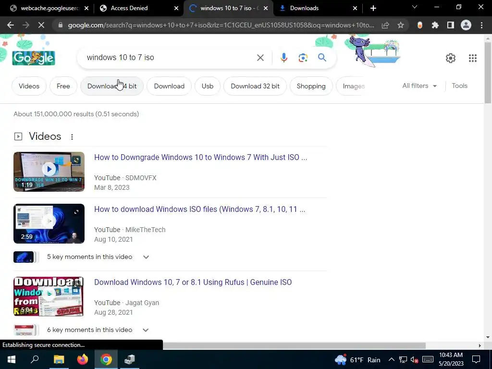Bookmark this page with the star icon
The height and width of the screenshot is (369, 492).
pyautogui.click(x=401, y=25)
